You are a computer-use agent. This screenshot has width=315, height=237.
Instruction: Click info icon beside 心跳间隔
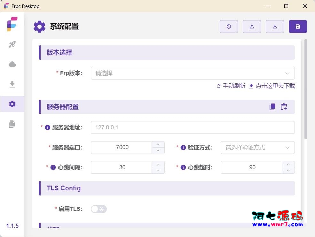coord(53,167)
